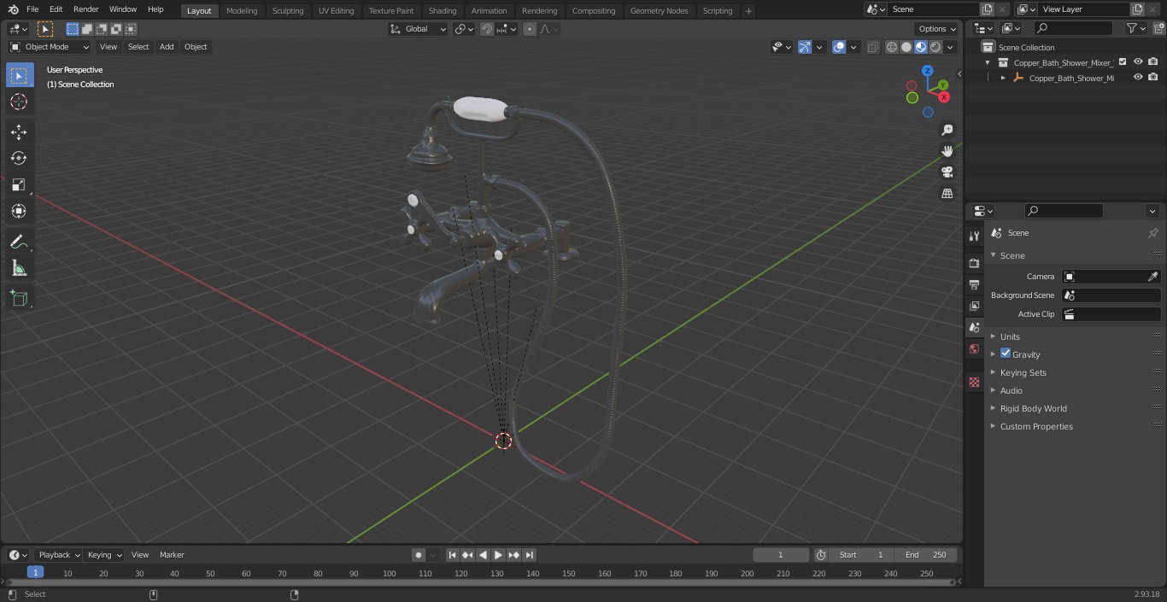1167x602 pixels.
Task: Switch to the Shading workspace tab
Action: 443,10
